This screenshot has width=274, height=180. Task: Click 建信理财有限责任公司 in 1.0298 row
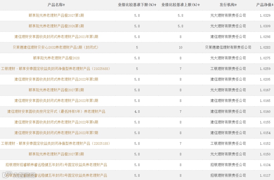(228, 37)
